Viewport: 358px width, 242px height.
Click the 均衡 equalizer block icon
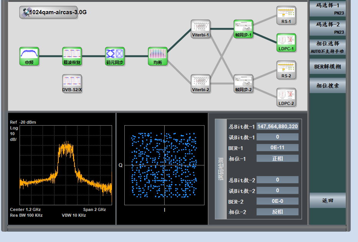click(158, 56)
